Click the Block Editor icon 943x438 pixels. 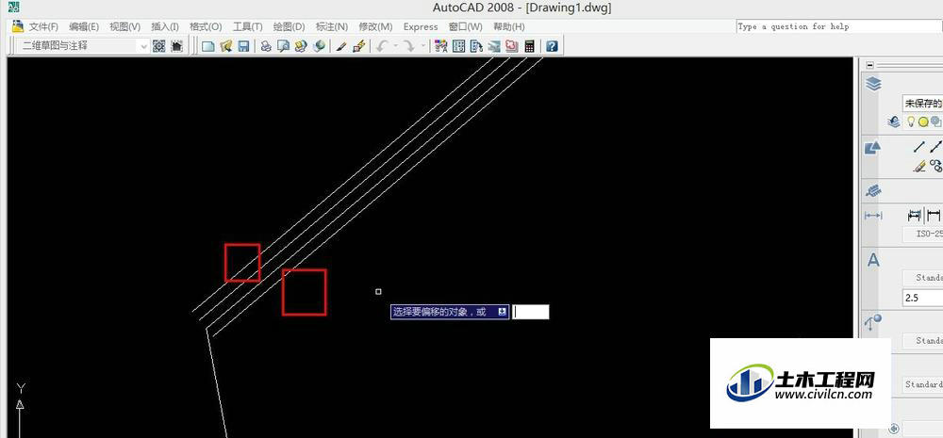358,45
